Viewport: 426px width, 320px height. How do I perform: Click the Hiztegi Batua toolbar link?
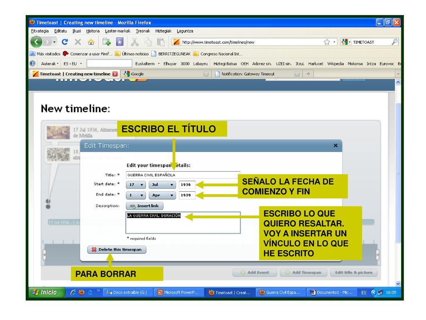(x=225, y=64)
